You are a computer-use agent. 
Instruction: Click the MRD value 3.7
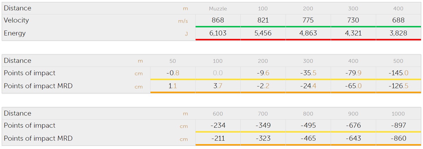click(218, 86)
